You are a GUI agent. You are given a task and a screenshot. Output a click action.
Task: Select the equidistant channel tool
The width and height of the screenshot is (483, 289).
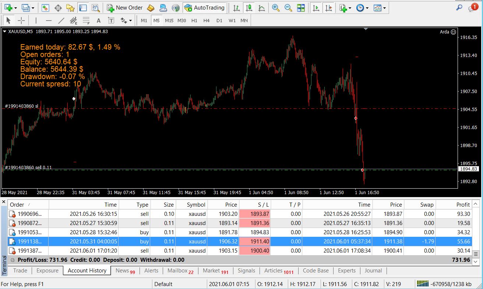pos(74,21)
